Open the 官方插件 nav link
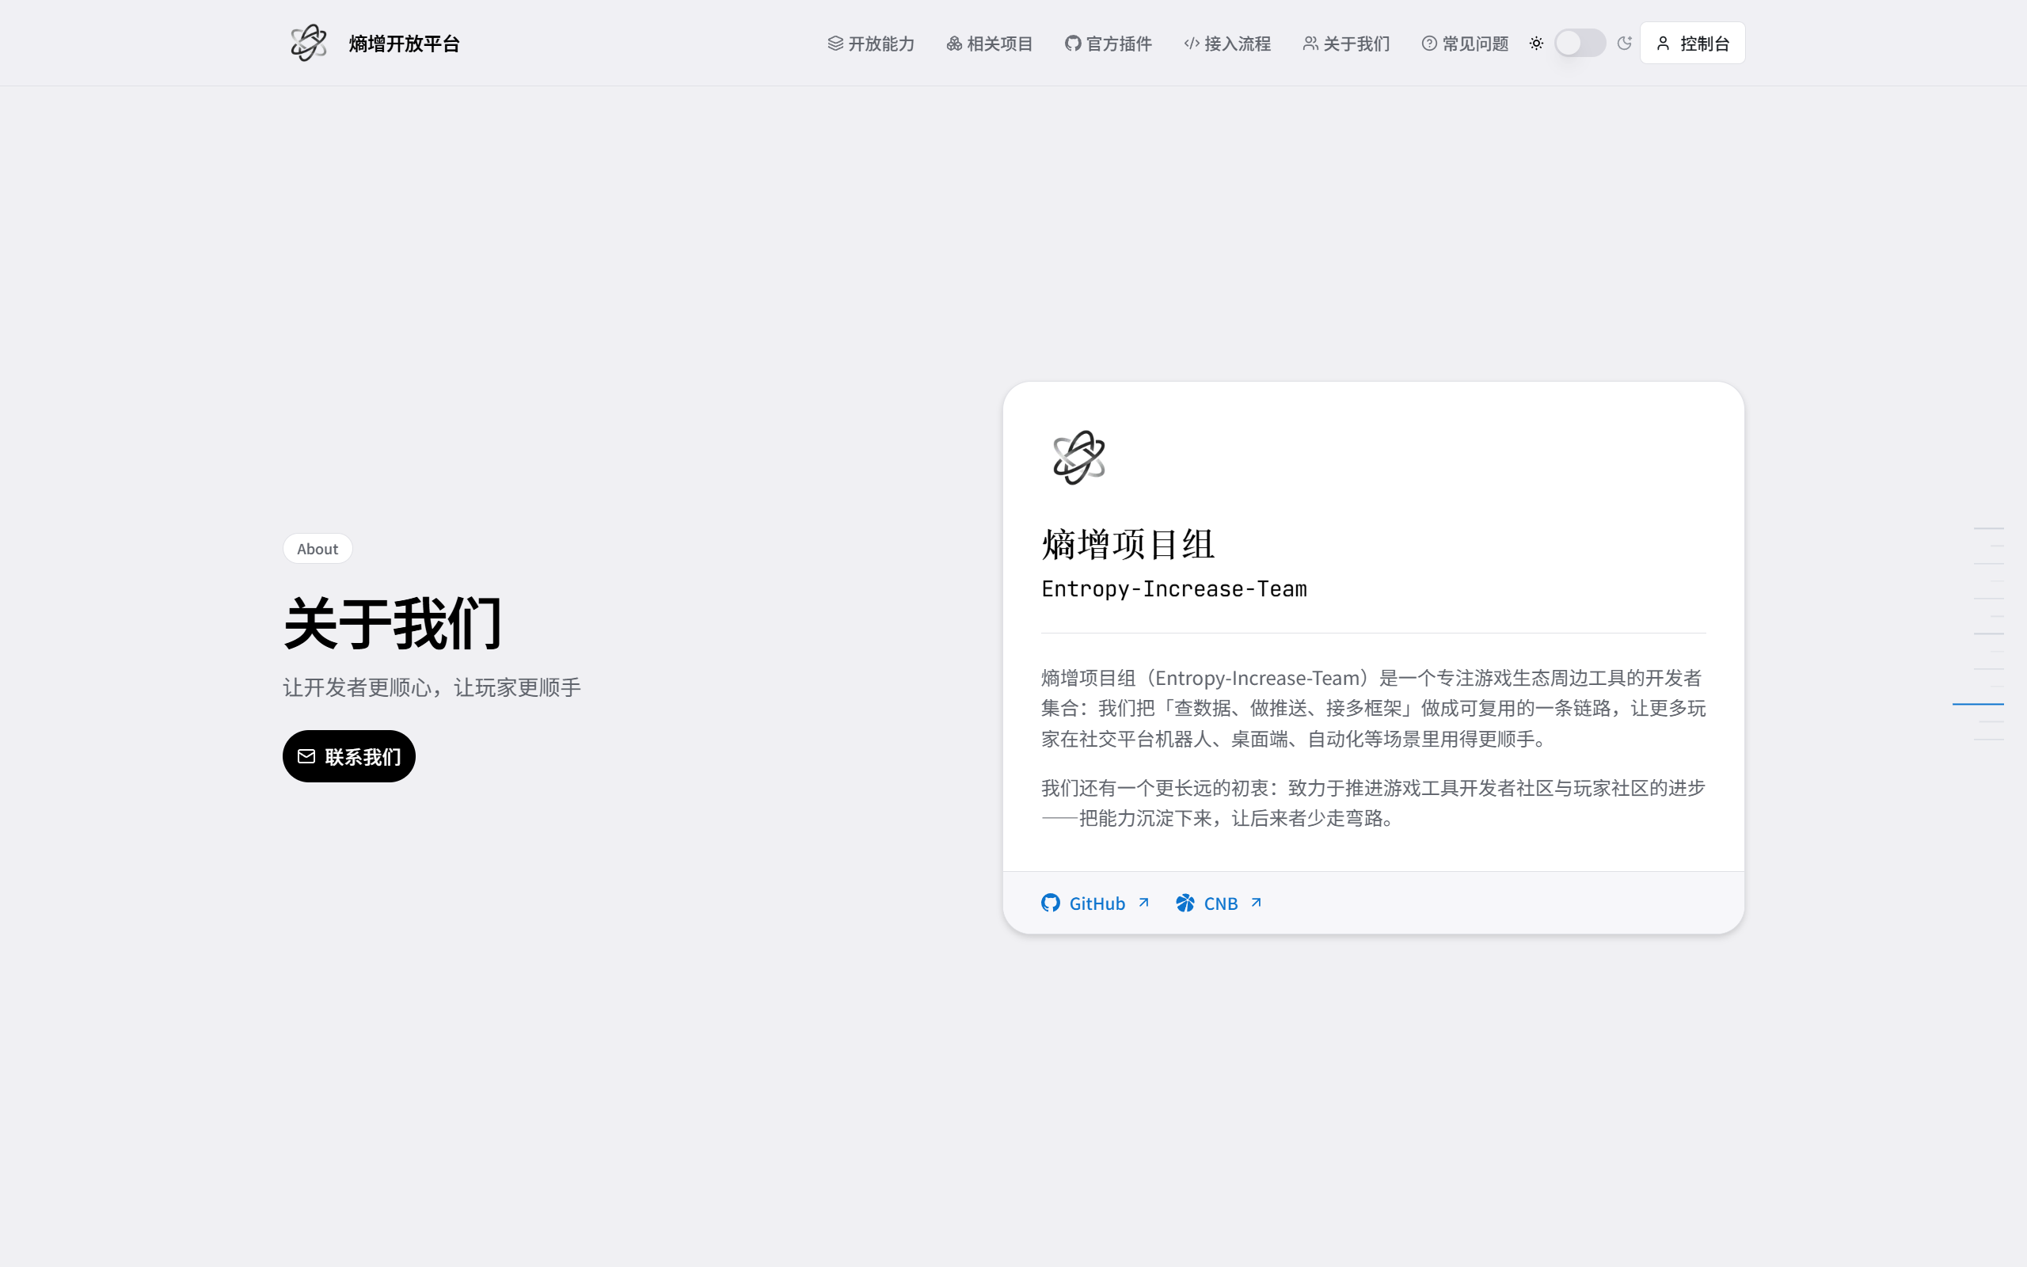2027x1267 pixels. click(1109, 44)
